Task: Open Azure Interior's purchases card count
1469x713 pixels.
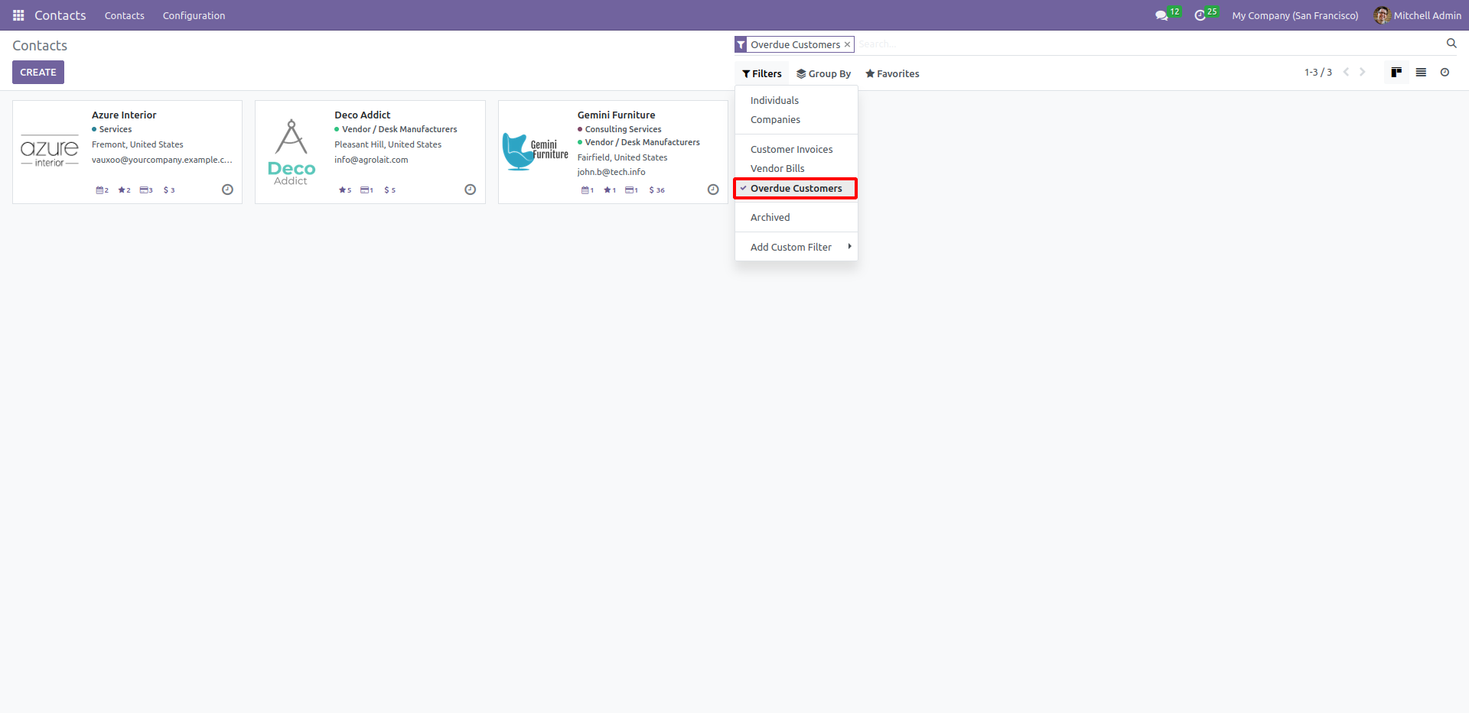Action: [146, 190]
